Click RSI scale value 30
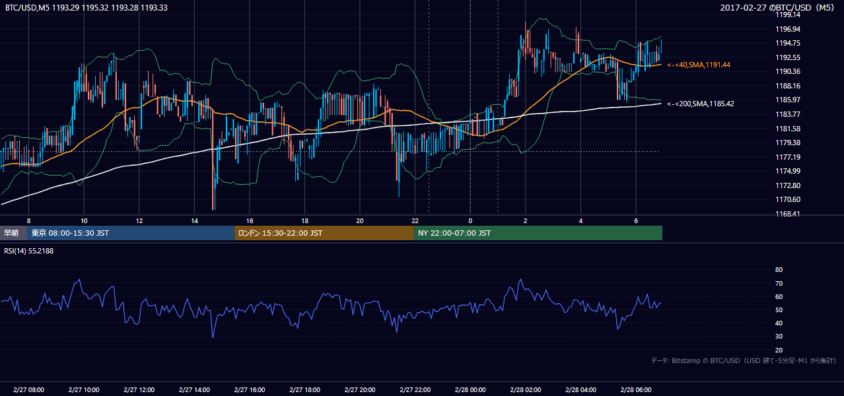Viewport: 844px width, 396px height. tap(779, 337)
